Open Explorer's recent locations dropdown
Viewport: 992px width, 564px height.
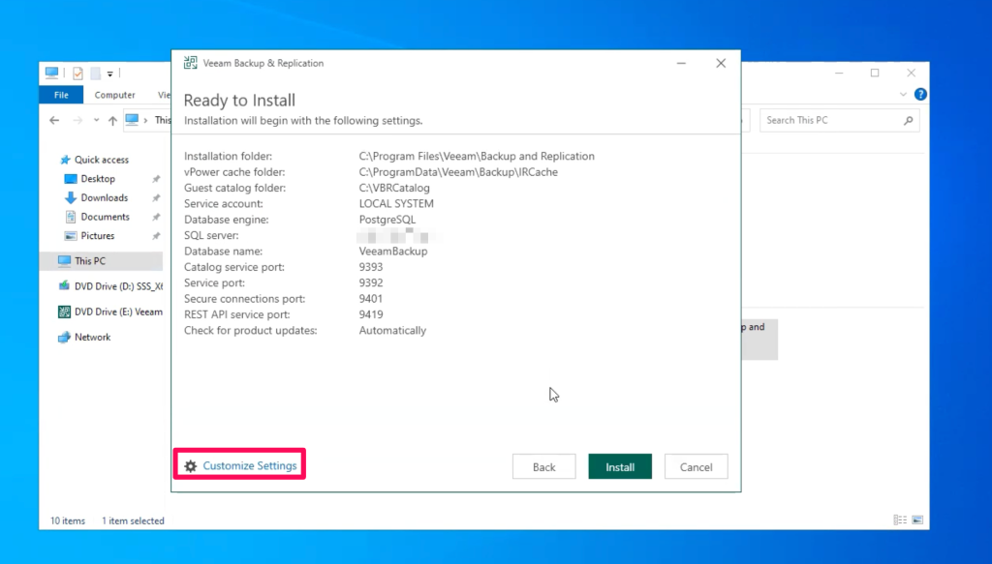[96, 120]
